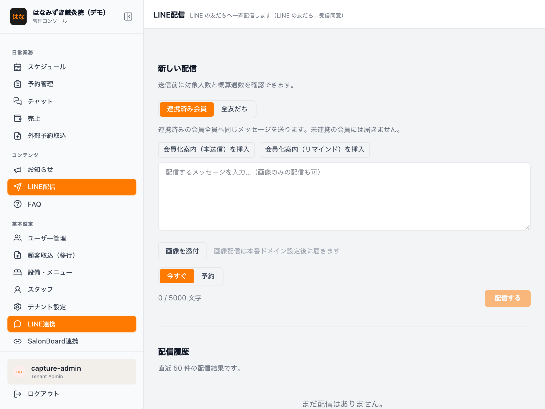The image size is (545, 409).
Task: Click 画像配信は本番ドメイン設定後に届きます note
Action: pos(277,251)
